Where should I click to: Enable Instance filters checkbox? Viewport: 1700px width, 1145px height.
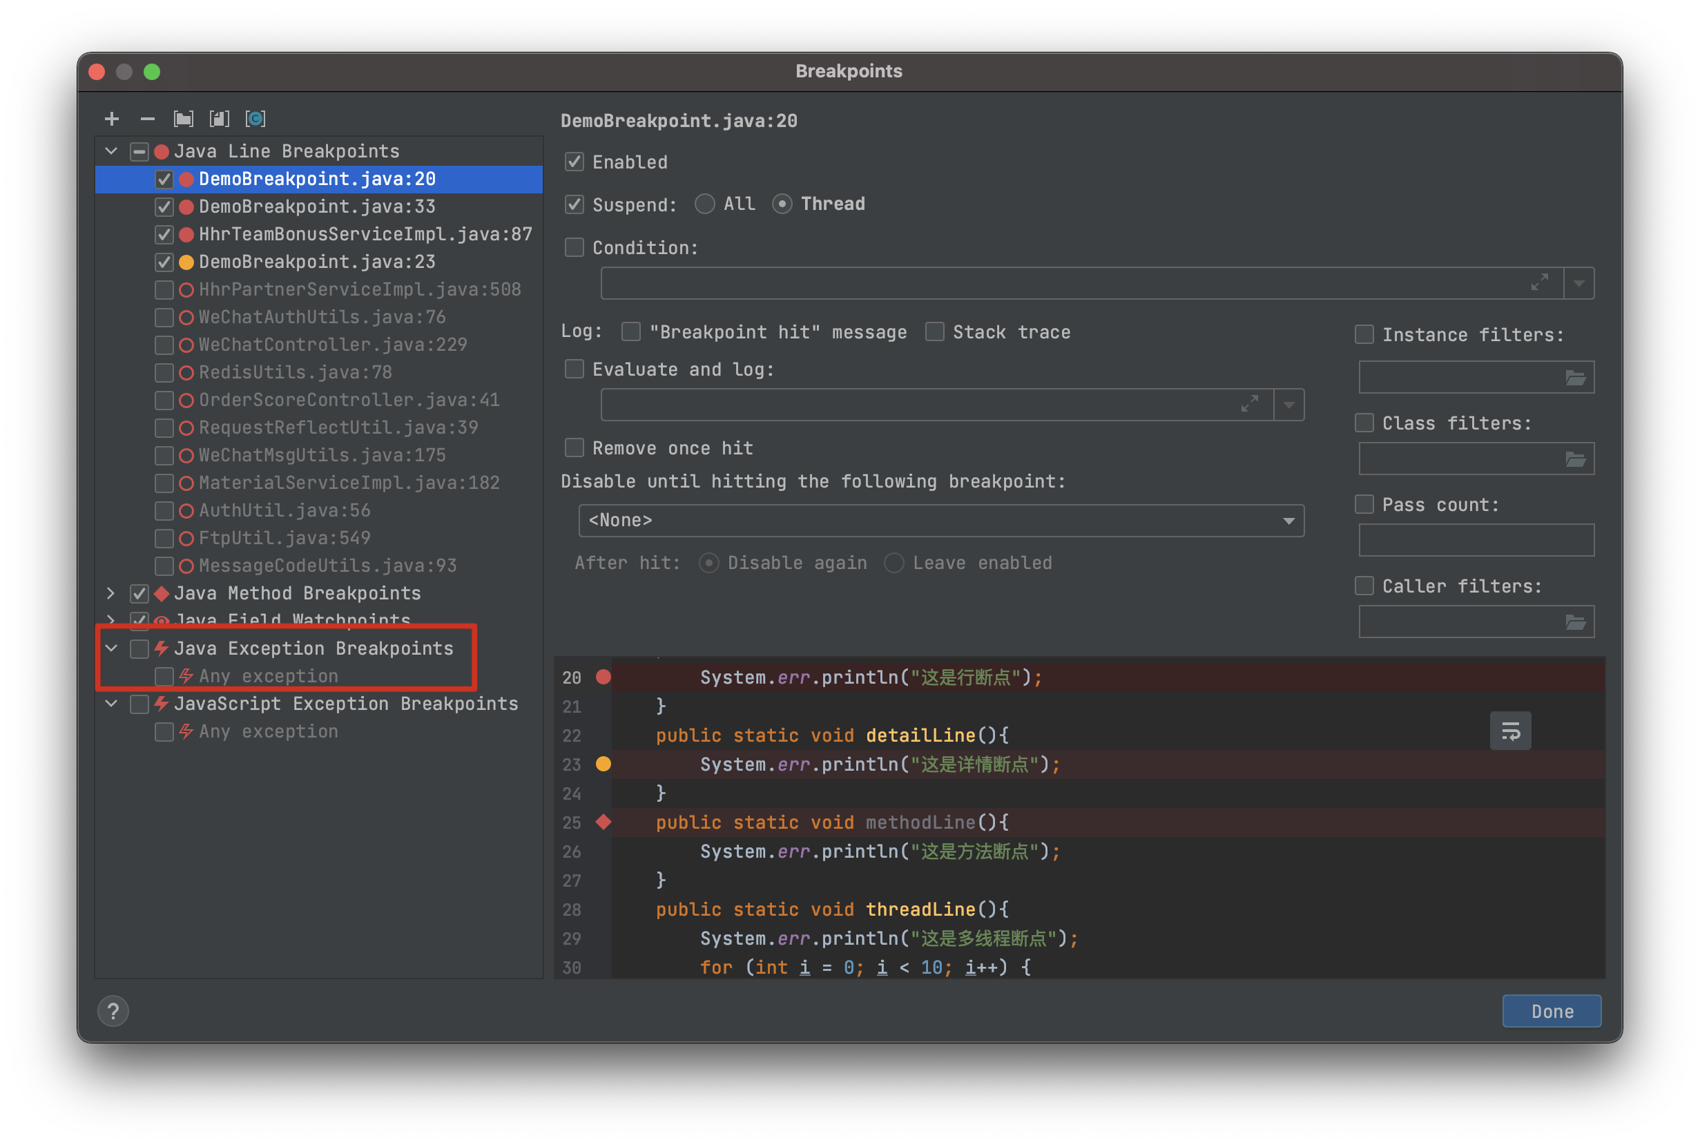pyautogui.click(x=1364, y=334)
